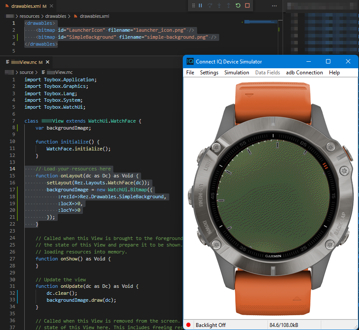Screen dimensions: 359x330
Task: Minimize the Connect IQ Device Simulator window
Action: [309, 61]
